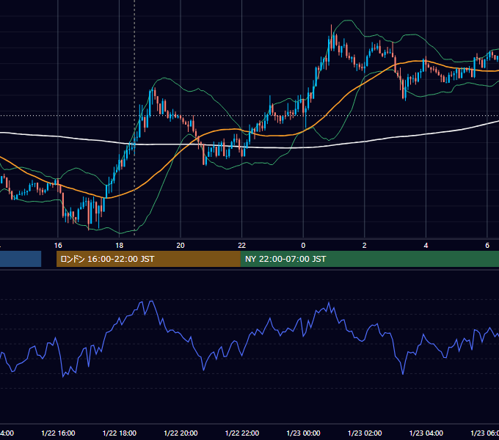Click the 1/23 00:00 date label

click(303, 433)
